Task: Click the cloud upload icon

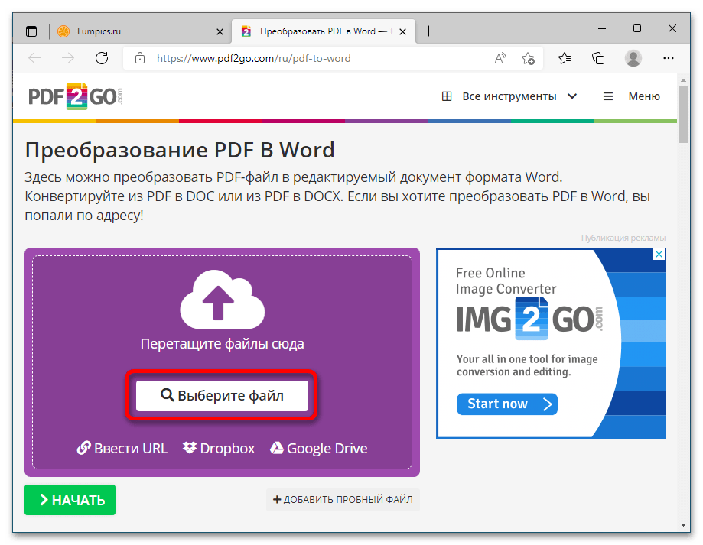Action: (223, 299)
